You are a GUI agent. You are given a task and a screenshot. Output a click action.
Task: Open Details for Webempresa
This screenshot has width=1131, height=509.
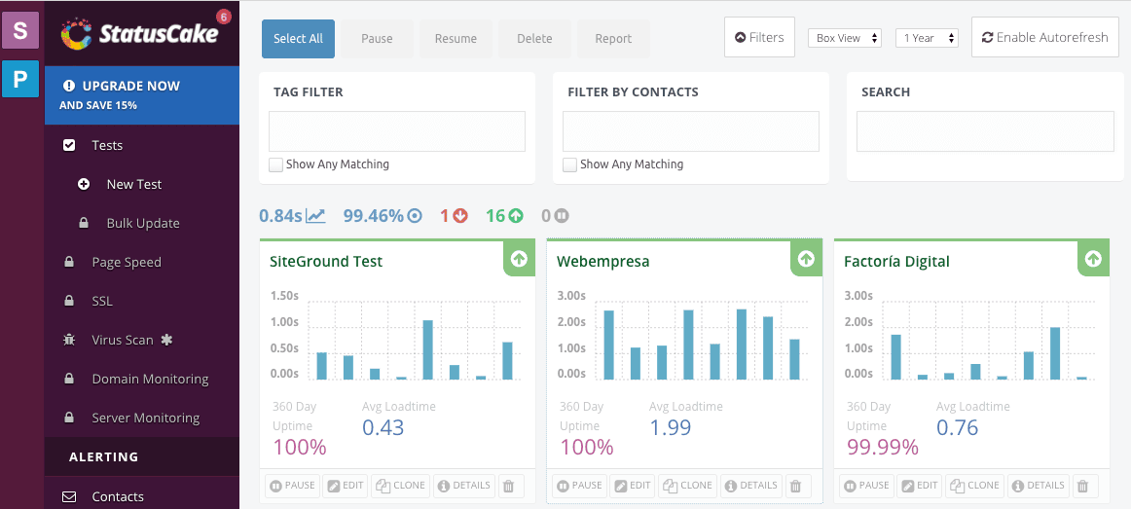[x=751, y=486]
